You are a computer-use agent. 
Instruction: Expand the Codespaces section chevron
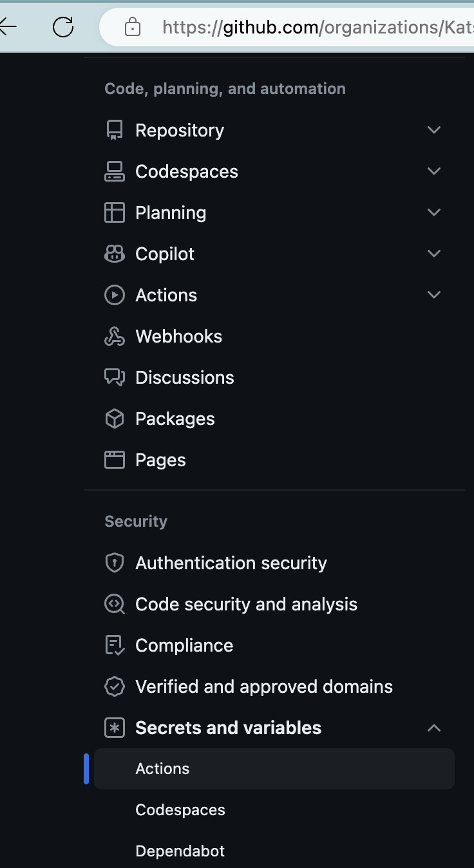click(x=434, y=171)
